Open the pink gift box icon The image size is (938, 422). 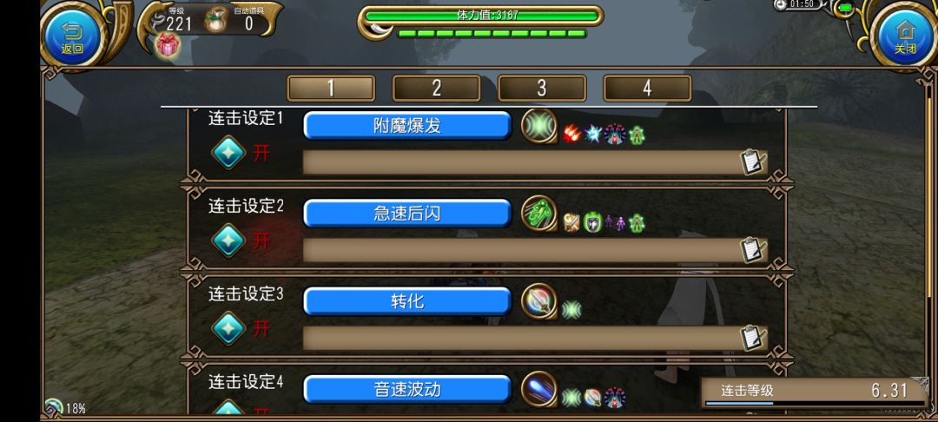[x=168, y=45]
